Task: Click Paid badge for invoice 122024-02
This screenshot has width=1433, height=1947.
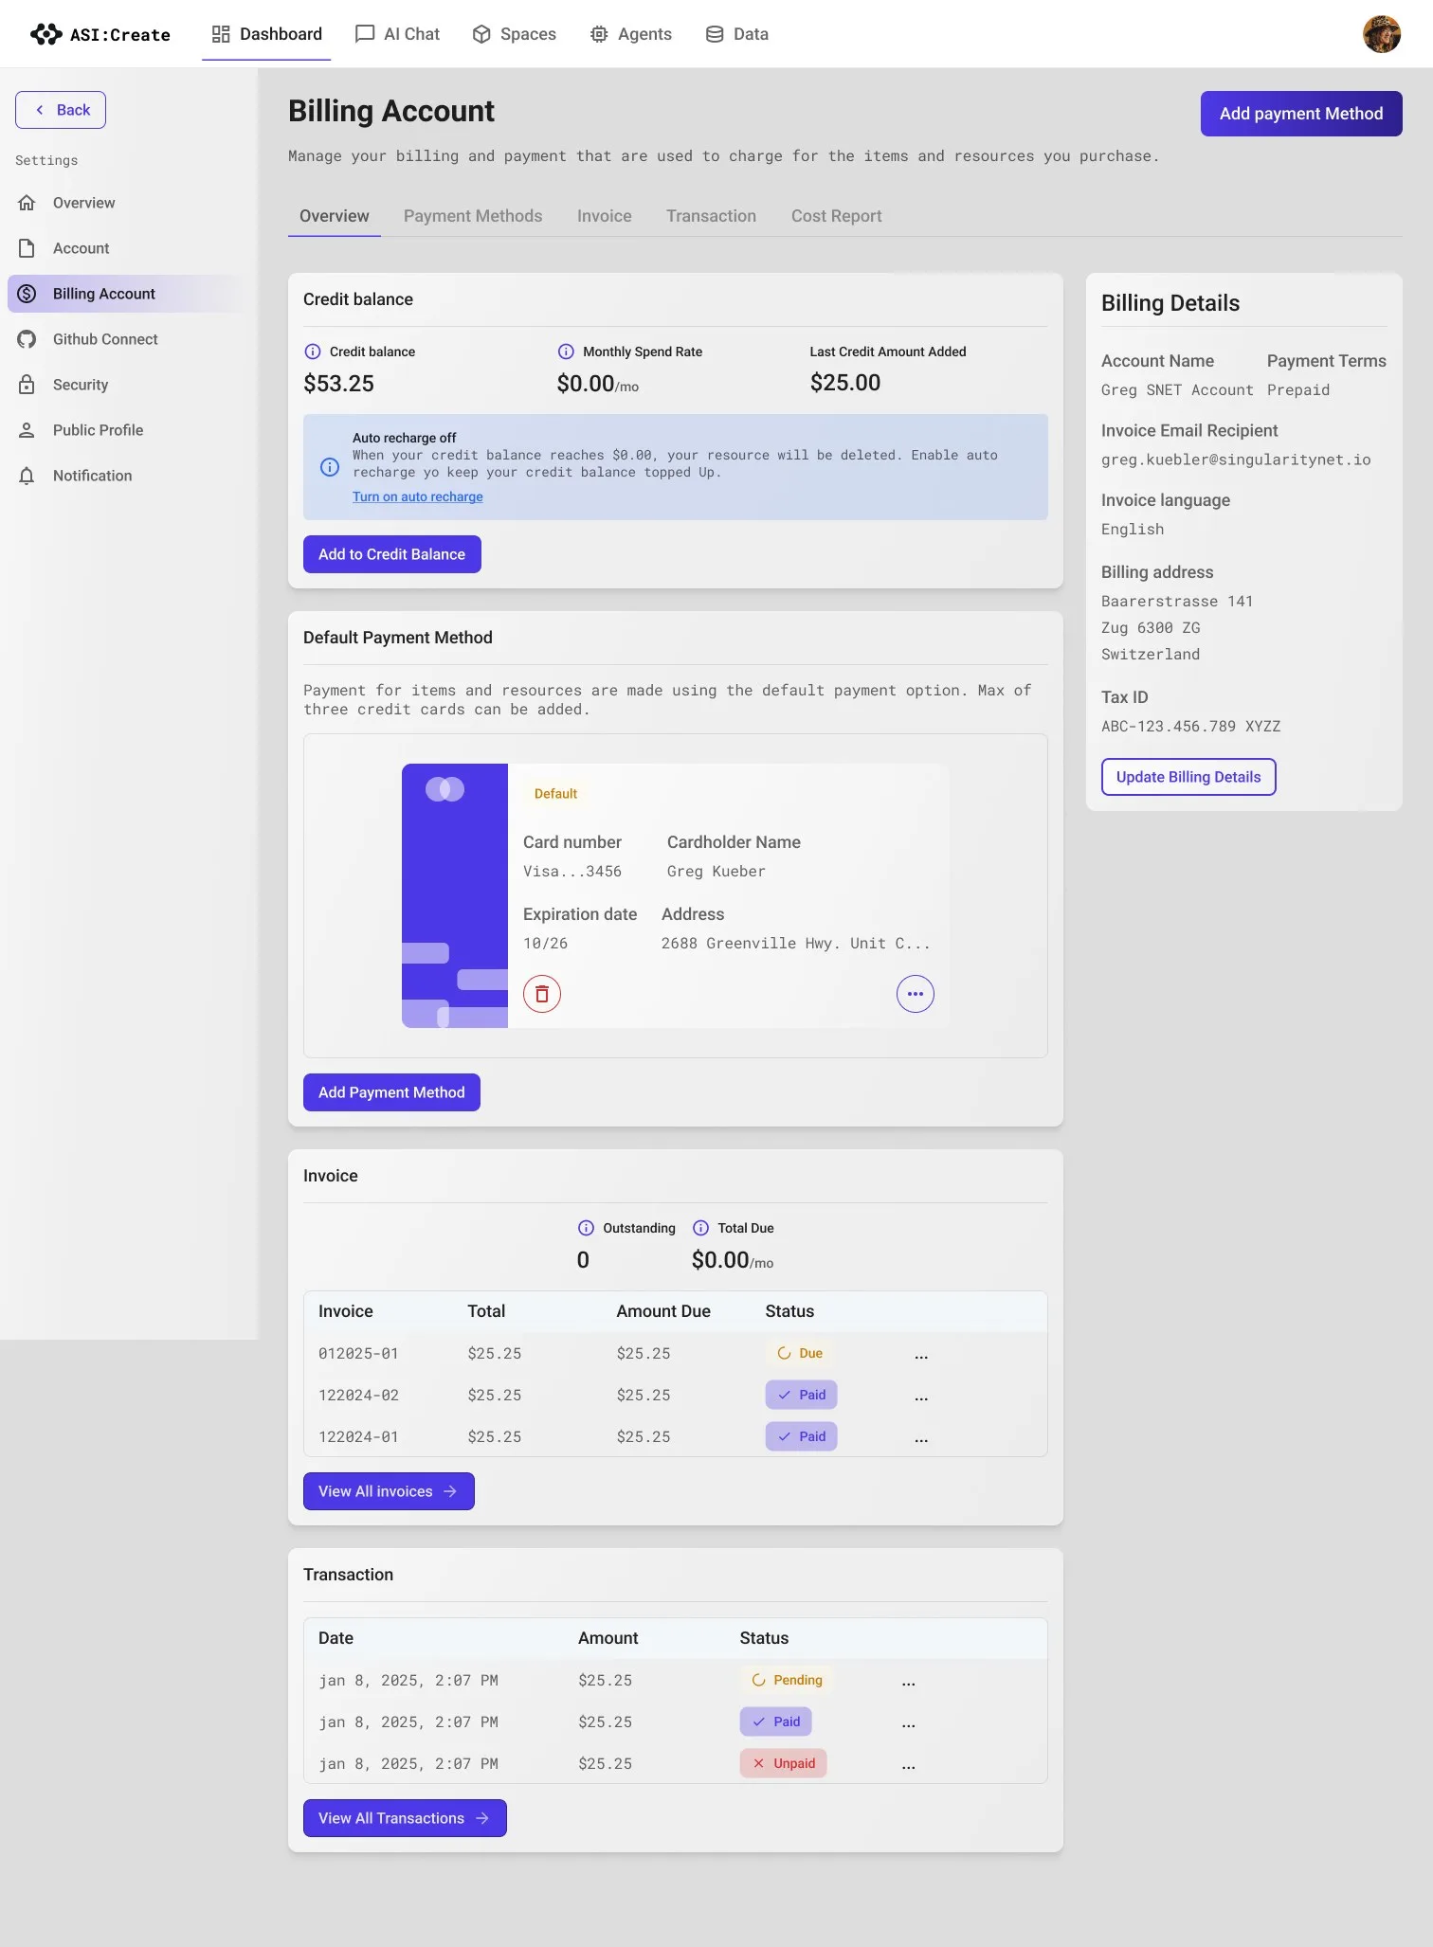Action: (802, 1395)
